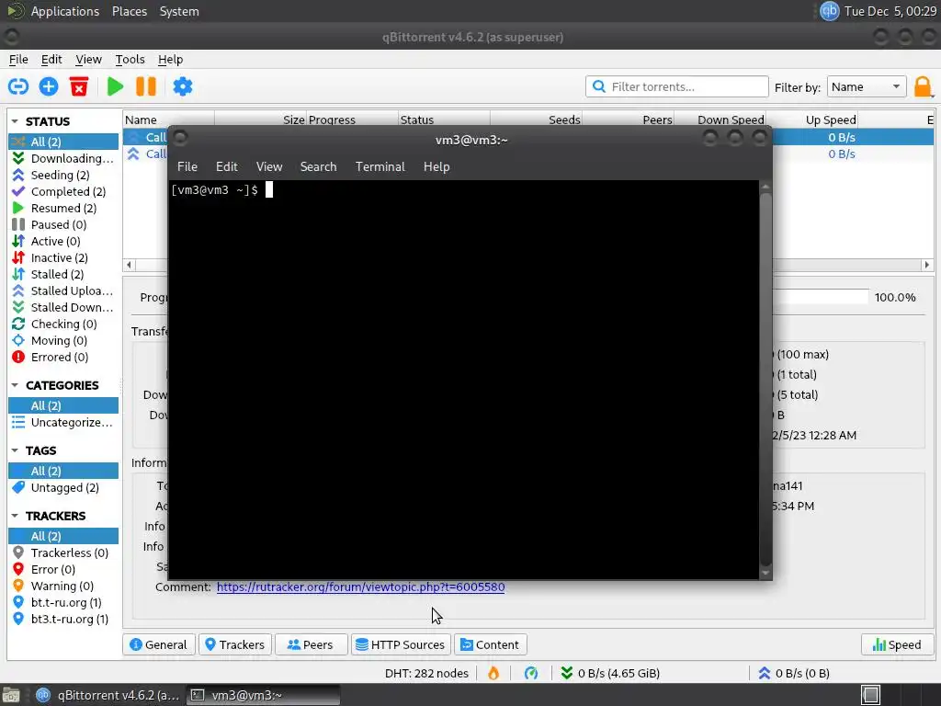Open qBittorrent Help menu
The height and width of the screenshot is (706, 941).
(170, 60)
